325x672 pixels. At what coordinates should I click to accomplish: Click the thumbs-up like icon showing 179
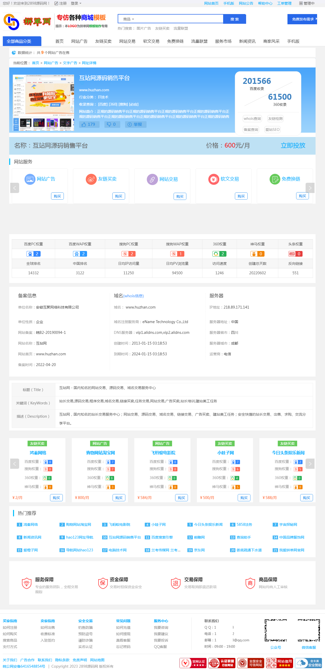(84, 124)
